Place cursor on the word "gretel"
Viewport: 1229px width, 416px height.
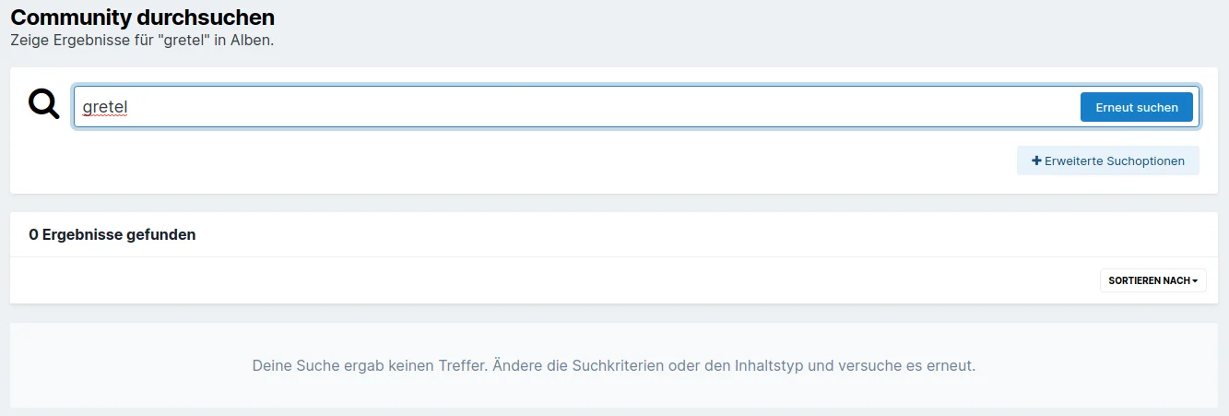pos(104,107)
